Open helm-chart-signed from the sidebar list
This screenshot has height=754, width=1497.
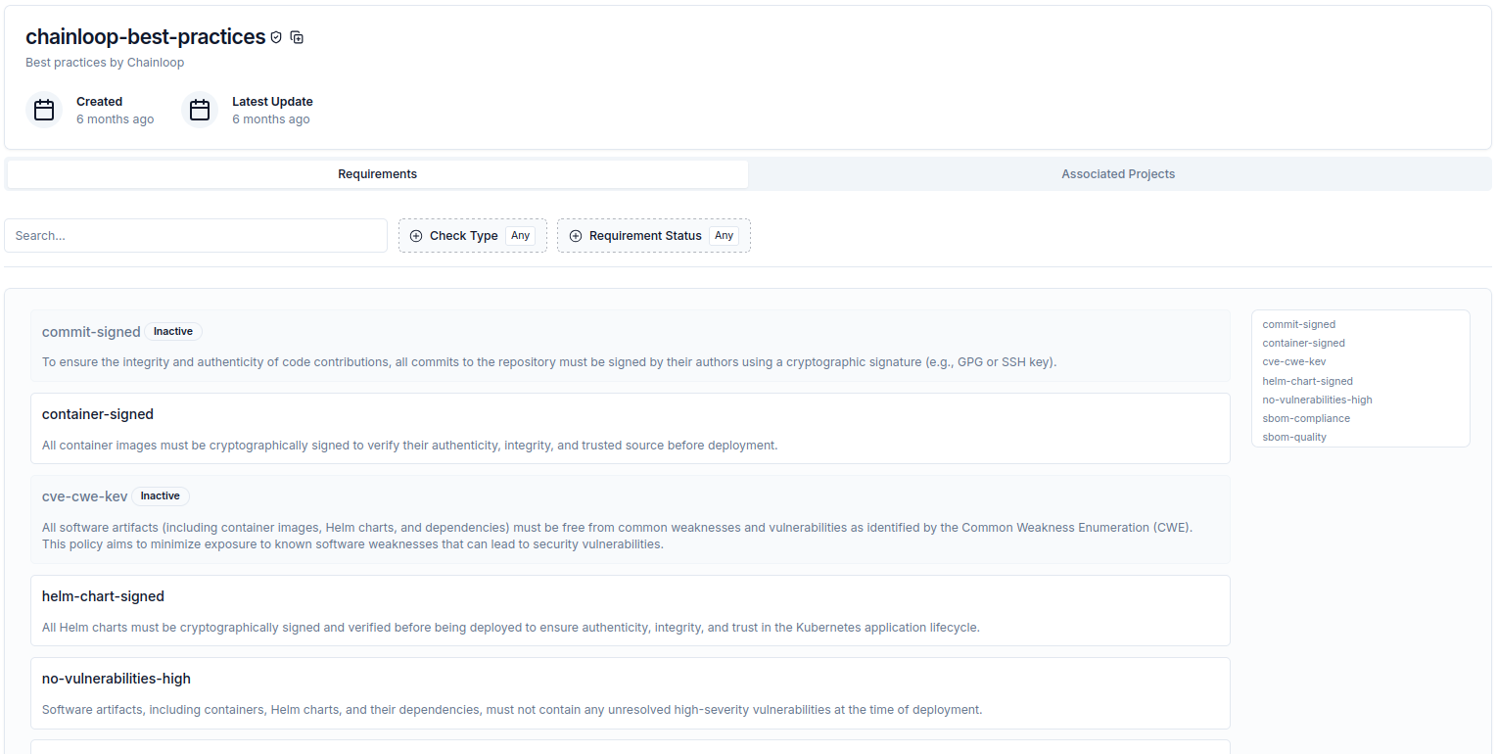(1307, 381)
